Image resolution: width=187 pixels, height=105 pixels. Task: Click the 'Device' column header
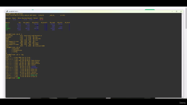[x=8, y=23]
